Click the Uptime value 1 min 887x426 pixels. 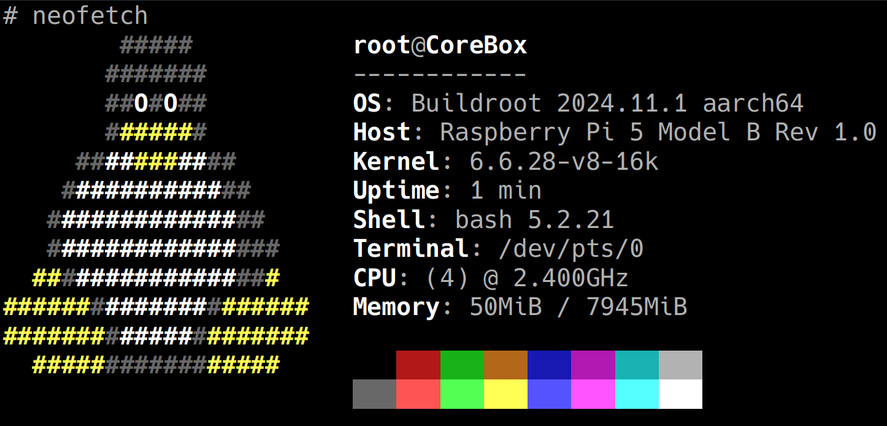(x=505, y=191)
